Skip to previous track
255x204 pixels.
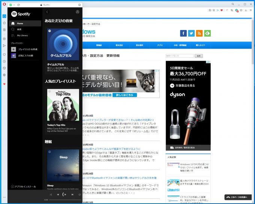tap(58, 194)
